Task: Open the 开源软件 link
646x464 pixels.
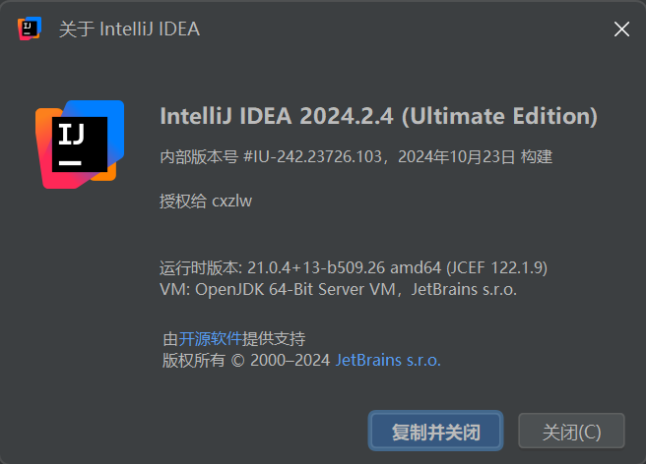Action: coord(210,339)
